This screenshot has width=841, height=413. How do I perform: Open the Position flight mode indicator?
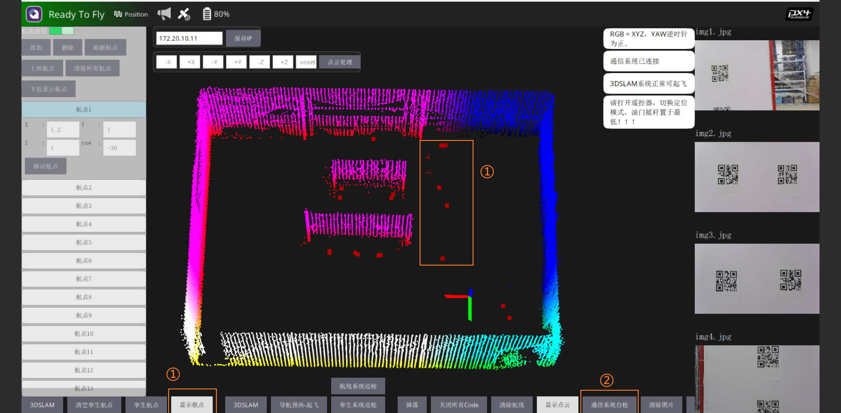click(x=131, y=14)
